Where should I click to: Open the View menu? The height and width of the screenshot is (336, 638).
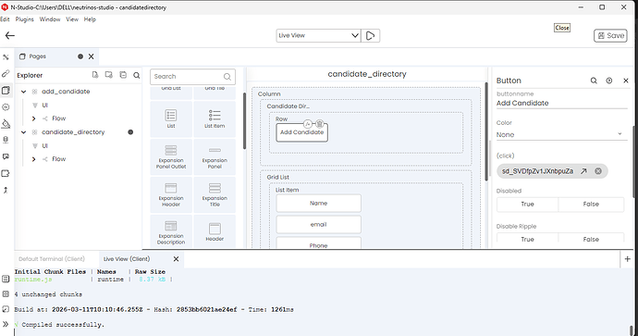click(x=72, y=19)
